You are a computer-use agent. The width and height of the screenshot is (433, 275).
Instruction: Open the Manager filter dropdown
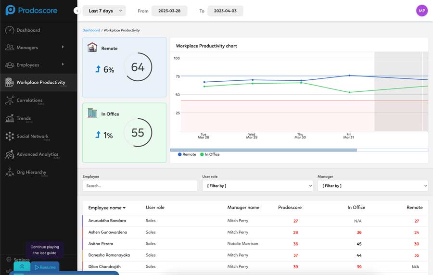coord(372,186)
